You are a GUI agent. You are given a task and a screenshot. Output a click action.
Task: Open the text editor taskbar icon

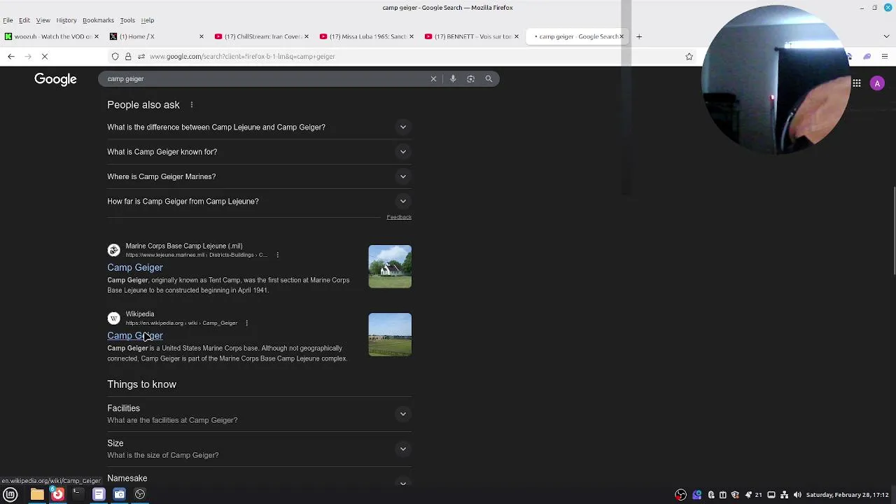[x=99, y=494]
